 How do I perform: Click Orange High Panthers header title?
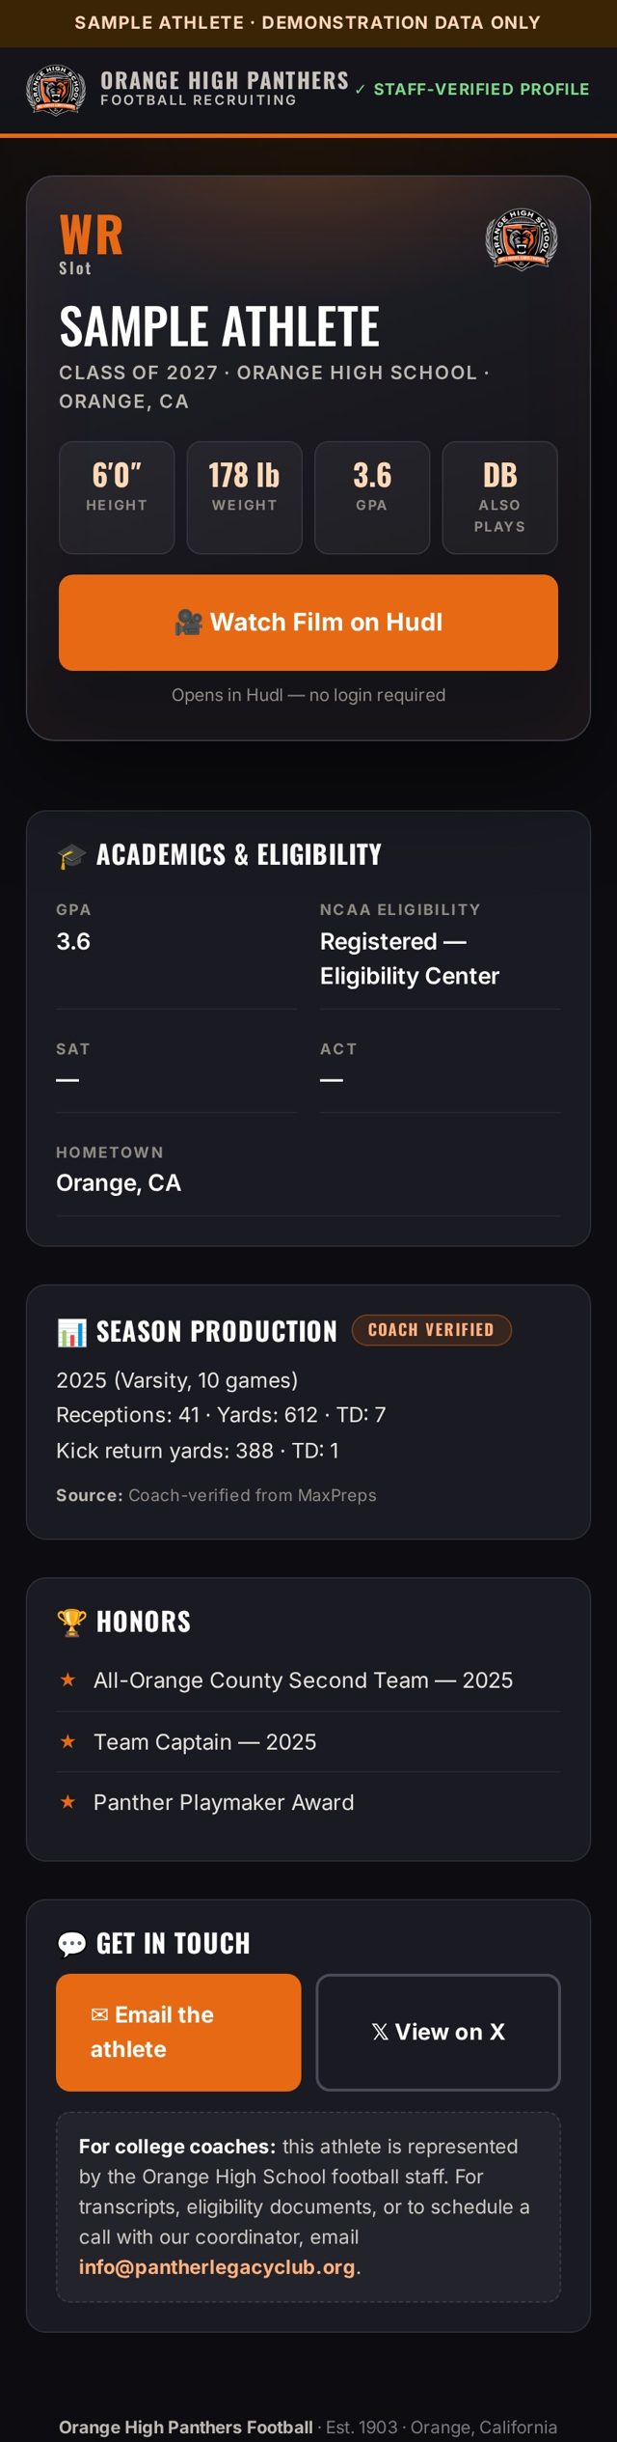point(225,80)
